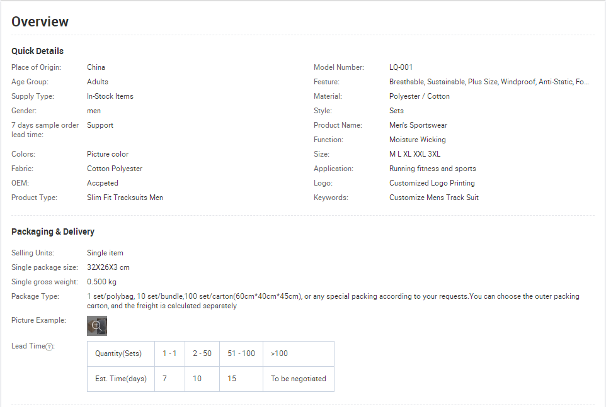
Task: Expand the truncated Feature text ending in Fo...
Action: coord(489,82)
